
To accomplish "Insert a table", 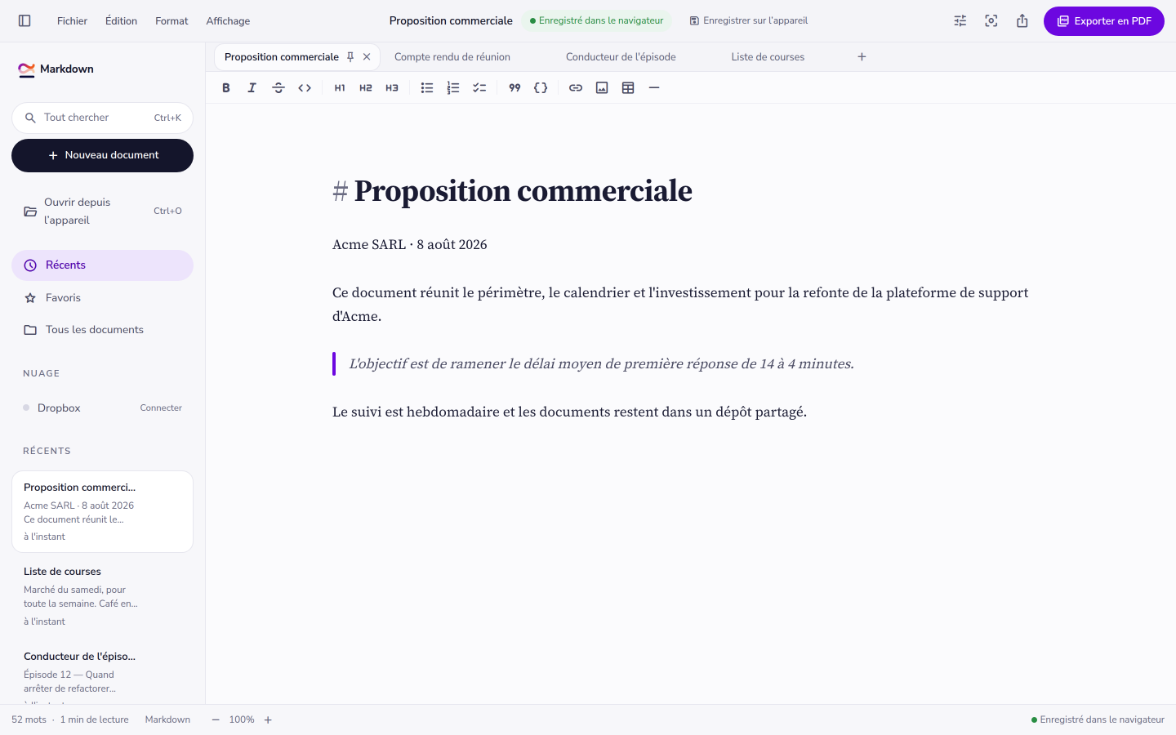I will (628, 88).
